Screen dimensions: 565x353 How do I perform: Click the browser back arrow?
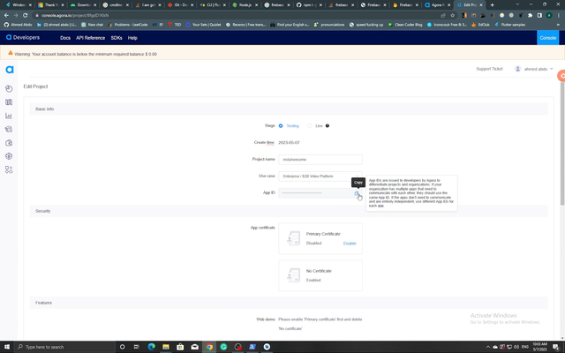(6, 16)
